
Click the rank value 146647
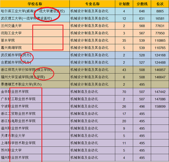point(160,77)
